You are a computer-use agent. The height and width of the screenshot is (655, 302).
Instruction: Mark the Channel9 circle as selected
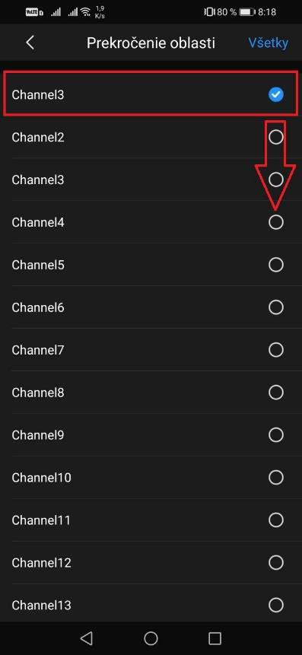click(275, 435)
